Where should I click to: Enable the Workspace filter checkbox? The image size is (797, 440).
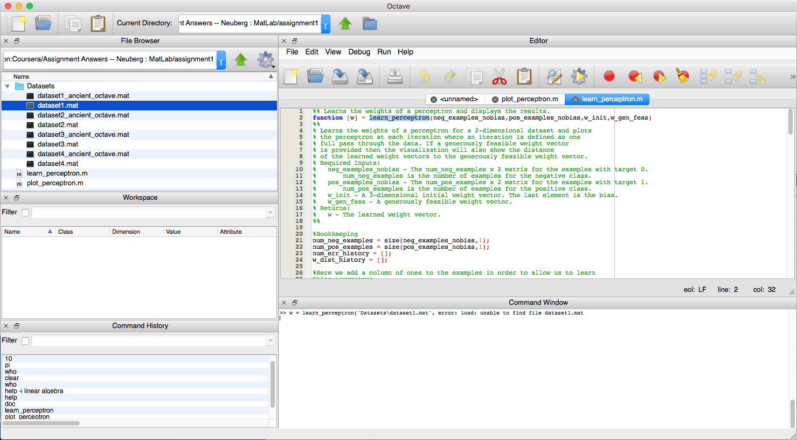pos(25,212)
